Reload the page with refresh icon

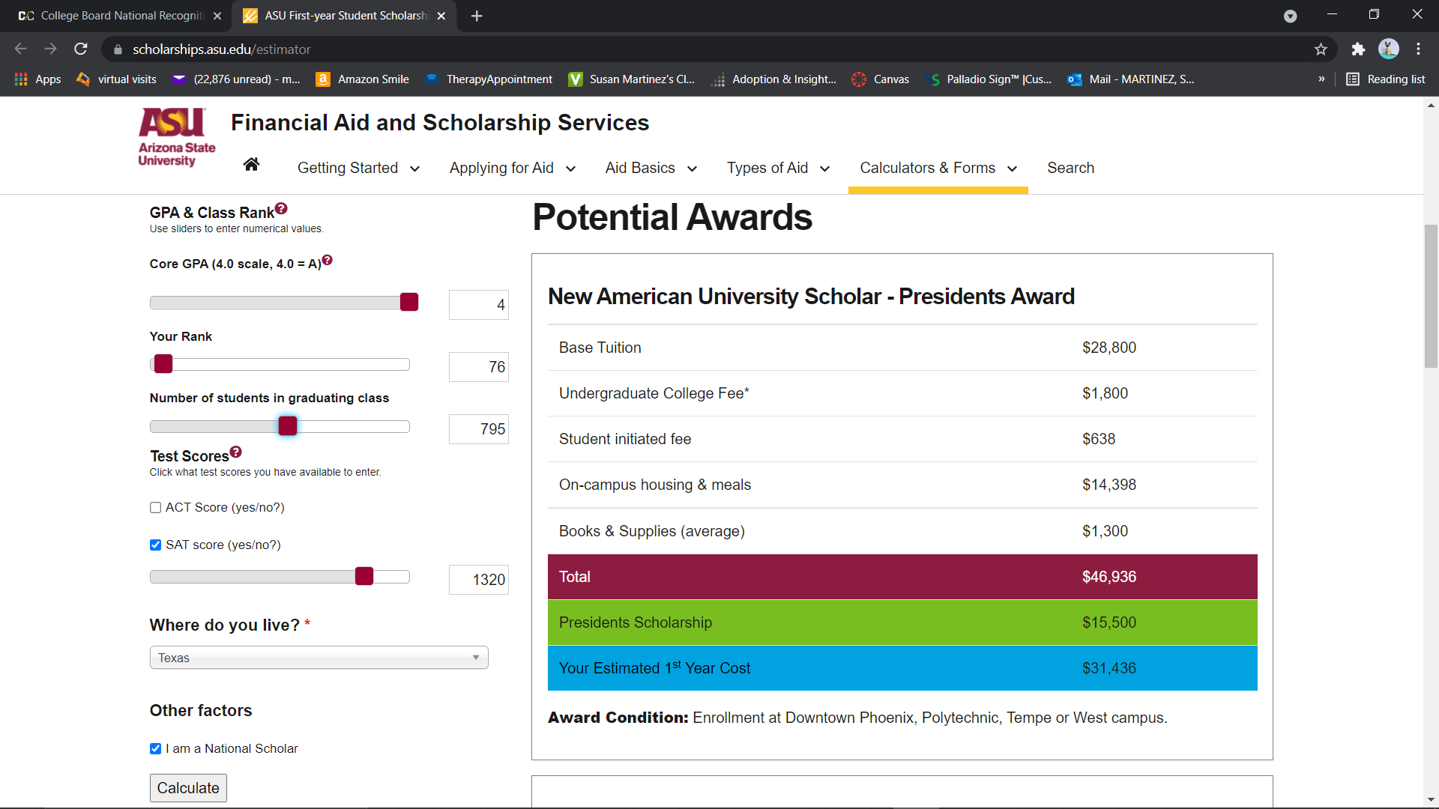(81, 49)
